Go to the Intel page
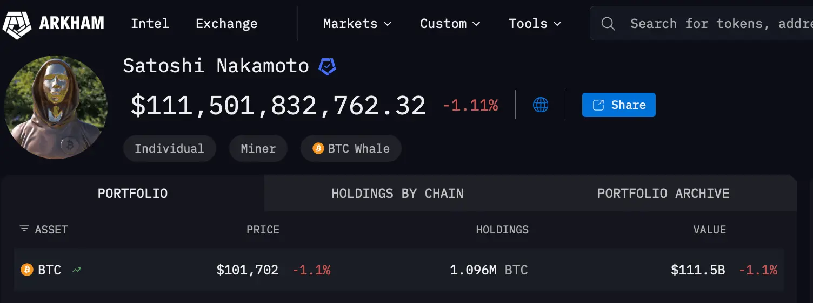Image resolution: width=813 pixels, height=303 pixels. pyautogui.click(x=150, y=24)
